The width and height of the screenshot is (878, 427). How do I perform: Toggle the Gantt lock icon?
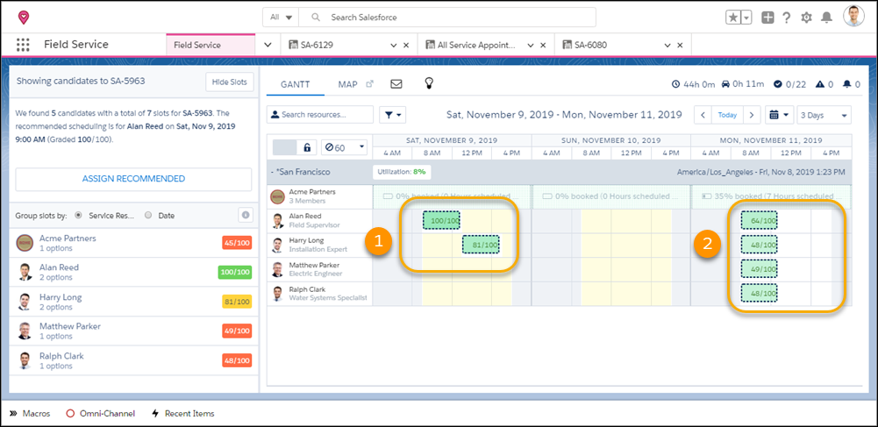click(x=307, y=148)
